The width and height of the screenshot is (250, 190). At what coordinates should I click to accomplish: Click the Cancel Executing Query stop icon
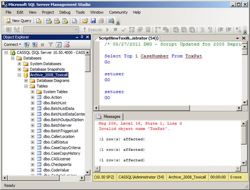(x=115, y=30)
